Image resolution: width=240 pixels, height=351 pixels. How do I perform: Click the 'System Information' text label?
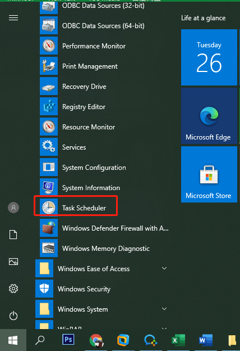[x=91, y=188]
